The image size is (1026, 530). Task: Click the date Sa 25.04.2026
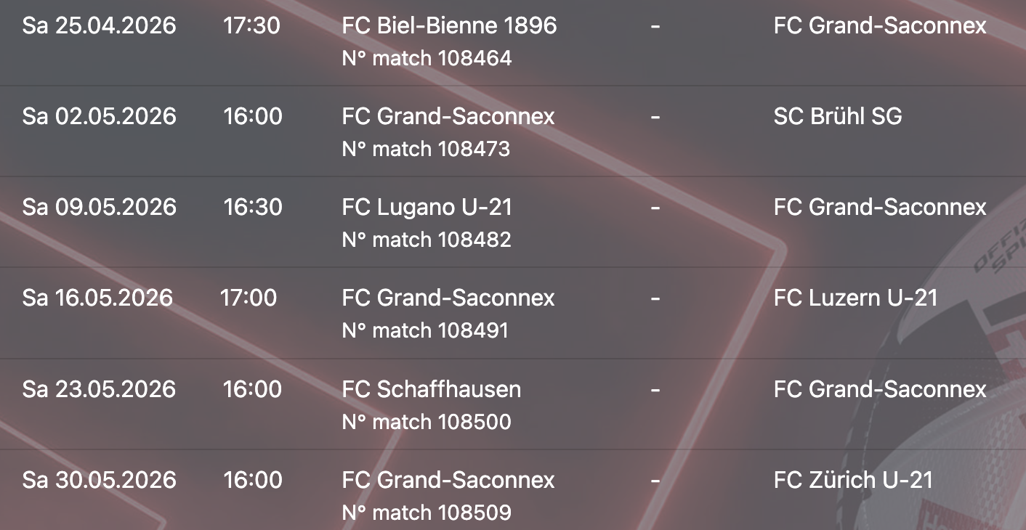[x=99, y=26]
